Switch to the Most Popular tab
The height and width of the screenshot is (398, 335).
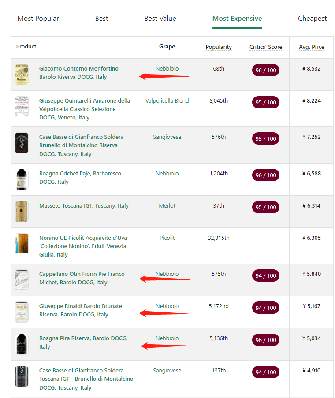[38, 19]
